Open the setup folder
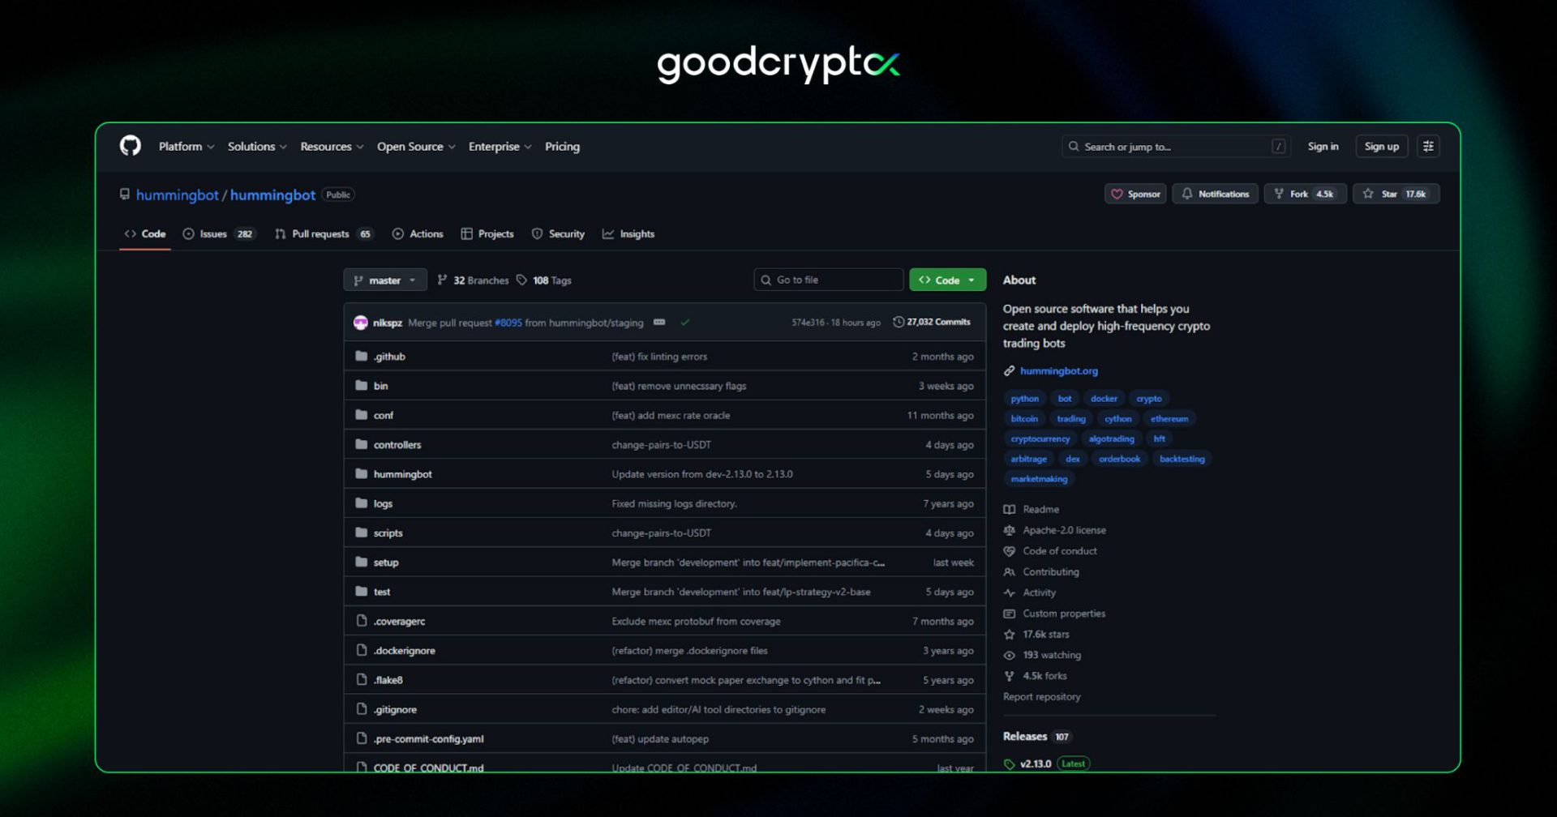This screenshot has width=1557, height=817. point(386,562)
